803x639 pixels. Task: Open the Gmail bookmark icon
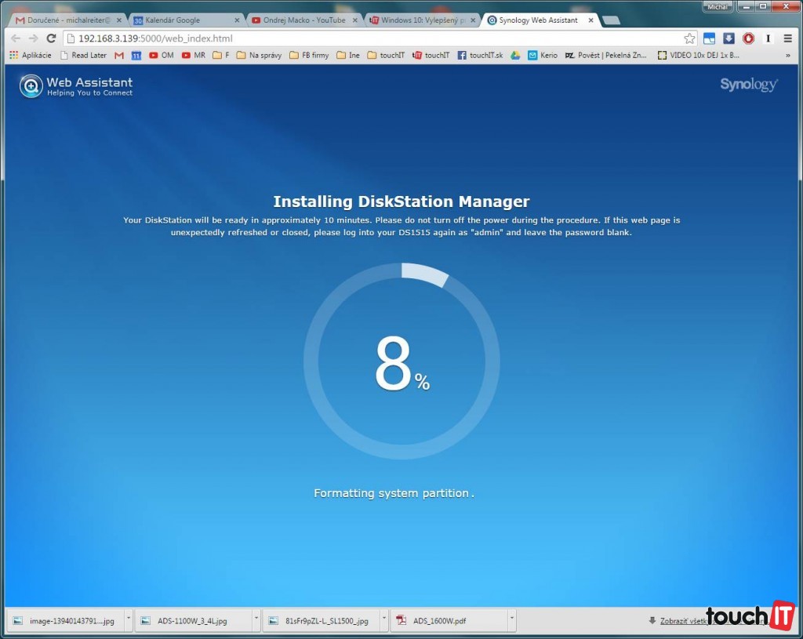(x=119, y=56)
